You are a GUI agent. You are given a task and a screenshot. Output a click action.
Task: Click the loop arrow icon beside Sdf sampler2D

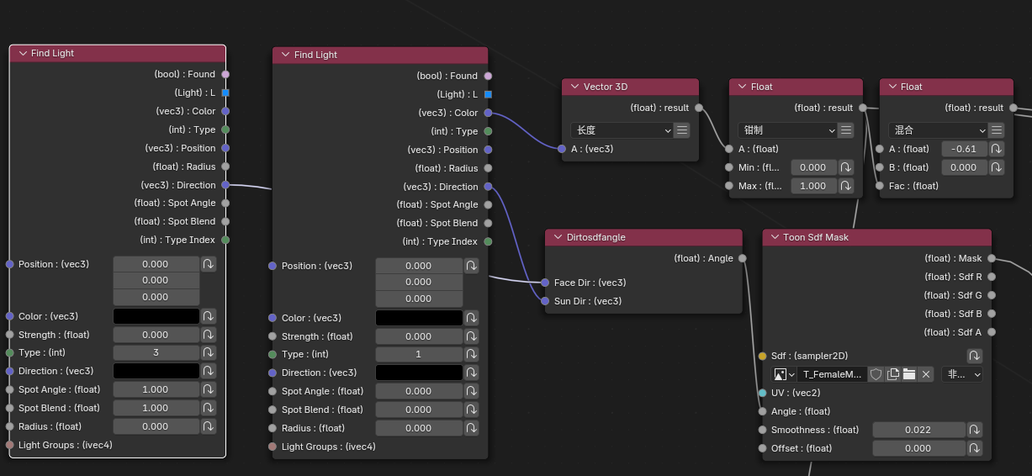[x=975, y=356]
